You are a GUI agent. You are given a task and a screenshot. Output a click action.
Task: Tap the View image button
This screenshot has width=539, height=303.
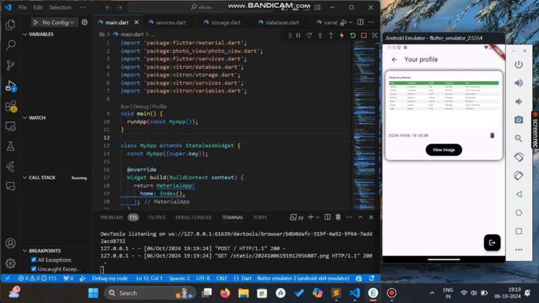coord(443,150)
